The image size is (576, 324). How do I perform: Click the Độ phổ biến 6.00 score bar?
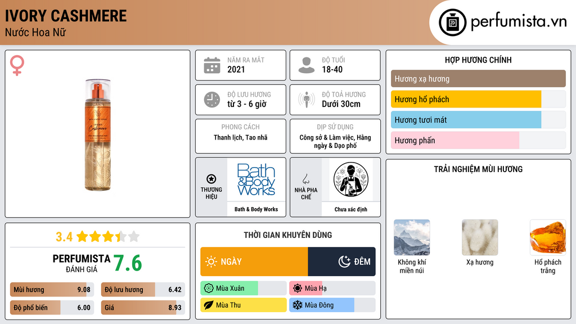pyautogui.click(x=52, y=308)
